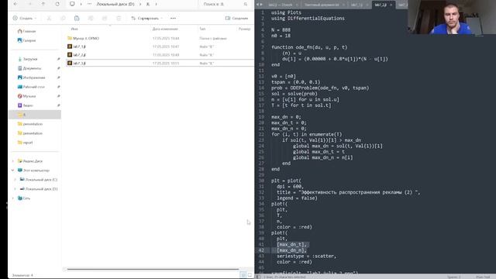Click the Rename icon in Explorer toolbar
Viewport: 496px width, 279px height.
point(91,19)
